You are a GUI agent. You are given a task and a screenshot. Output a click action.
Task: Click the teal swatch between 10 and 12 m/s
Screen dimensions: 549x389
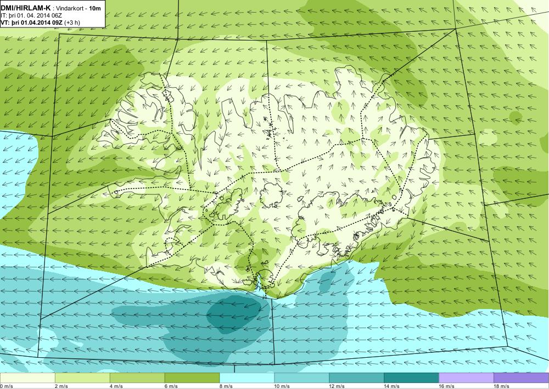pos(302,378)
